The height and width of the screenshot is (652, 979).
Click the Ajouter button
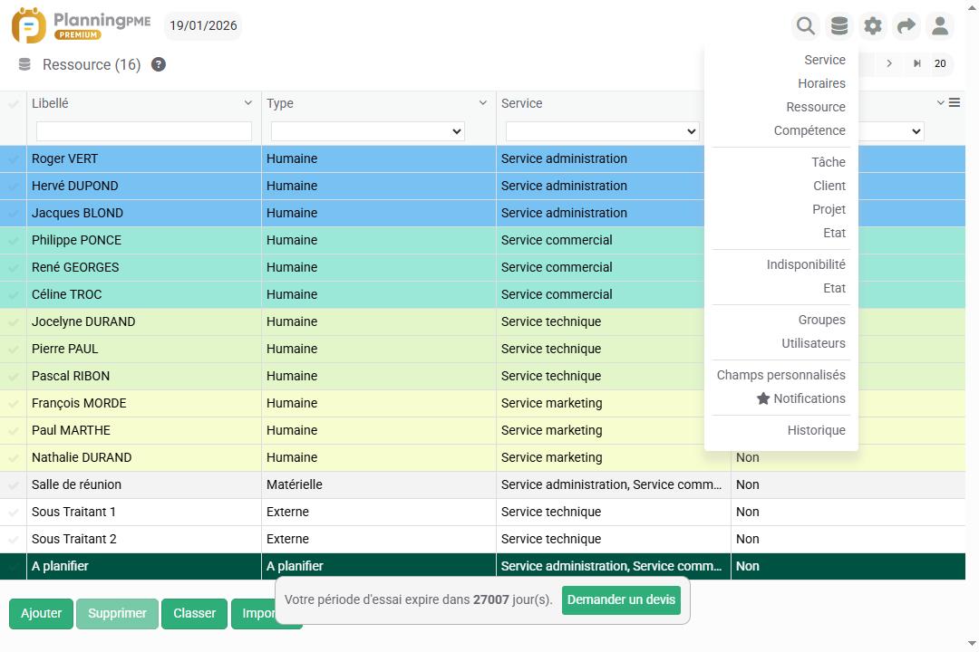(41, 613)
